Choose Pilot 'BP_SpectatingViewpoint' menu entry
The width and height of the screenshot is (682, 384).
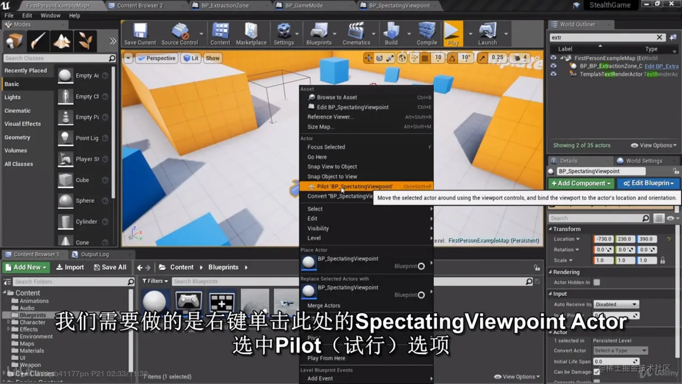pyautogui.click(x=366, y=186)
